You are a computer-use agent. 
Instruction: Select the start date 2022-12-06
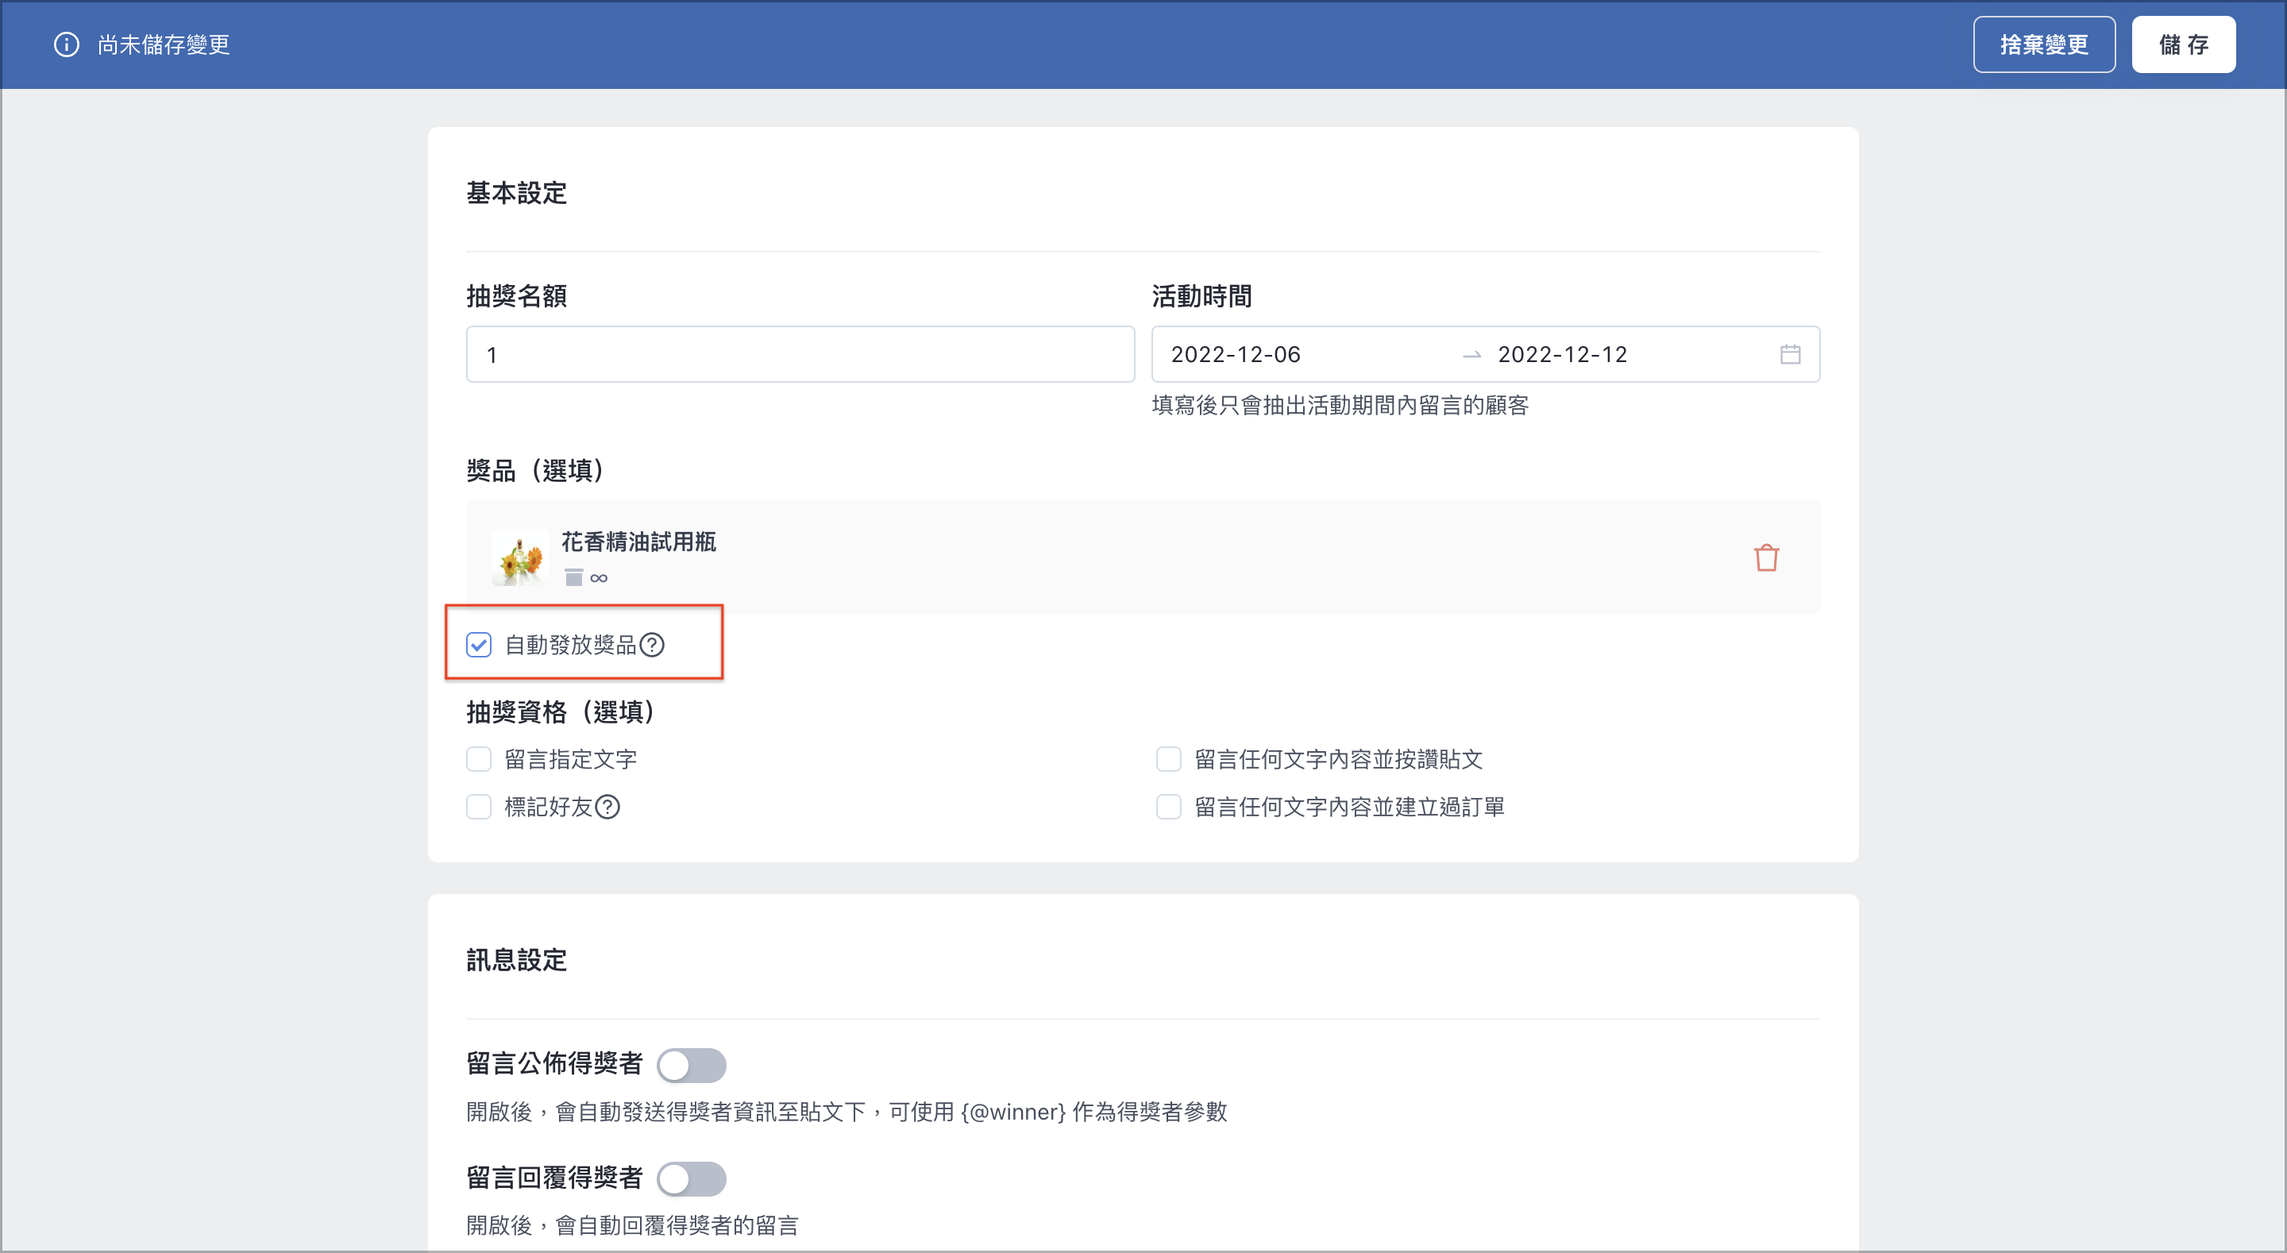(x=1235, y=354)
